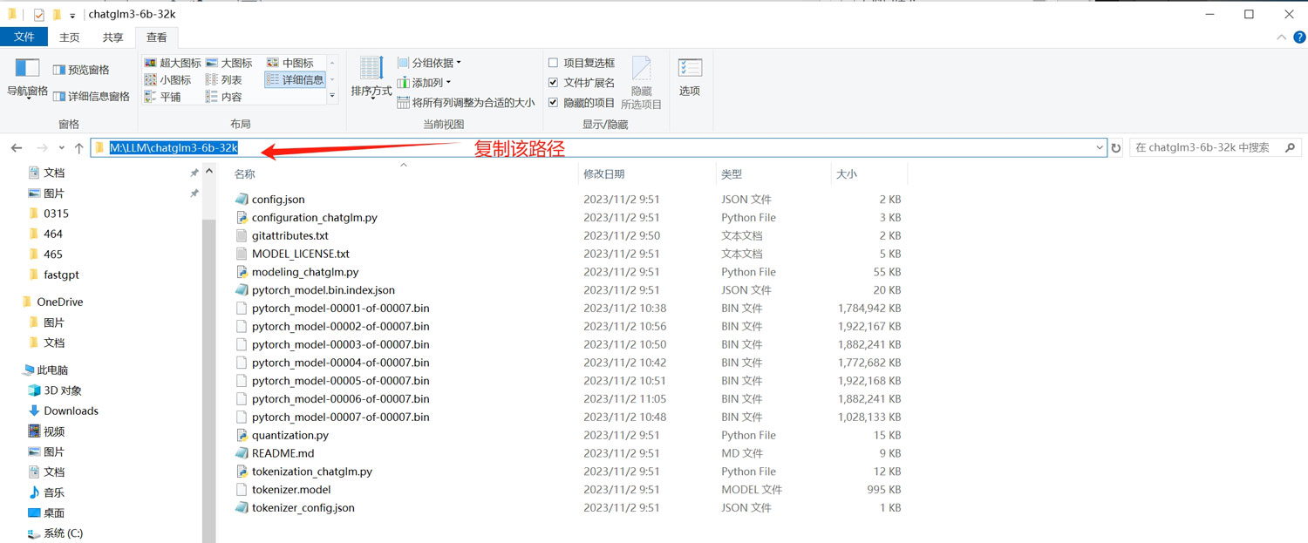Refresh the current folder
Viewport: 1308px width, 543px height.
coord(1116,148)
